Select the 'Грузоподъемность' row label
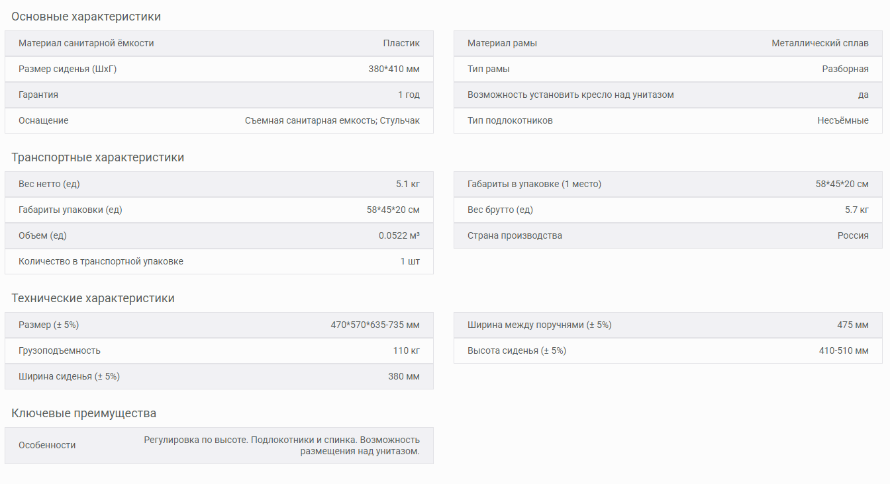 [x=60, y=350]
